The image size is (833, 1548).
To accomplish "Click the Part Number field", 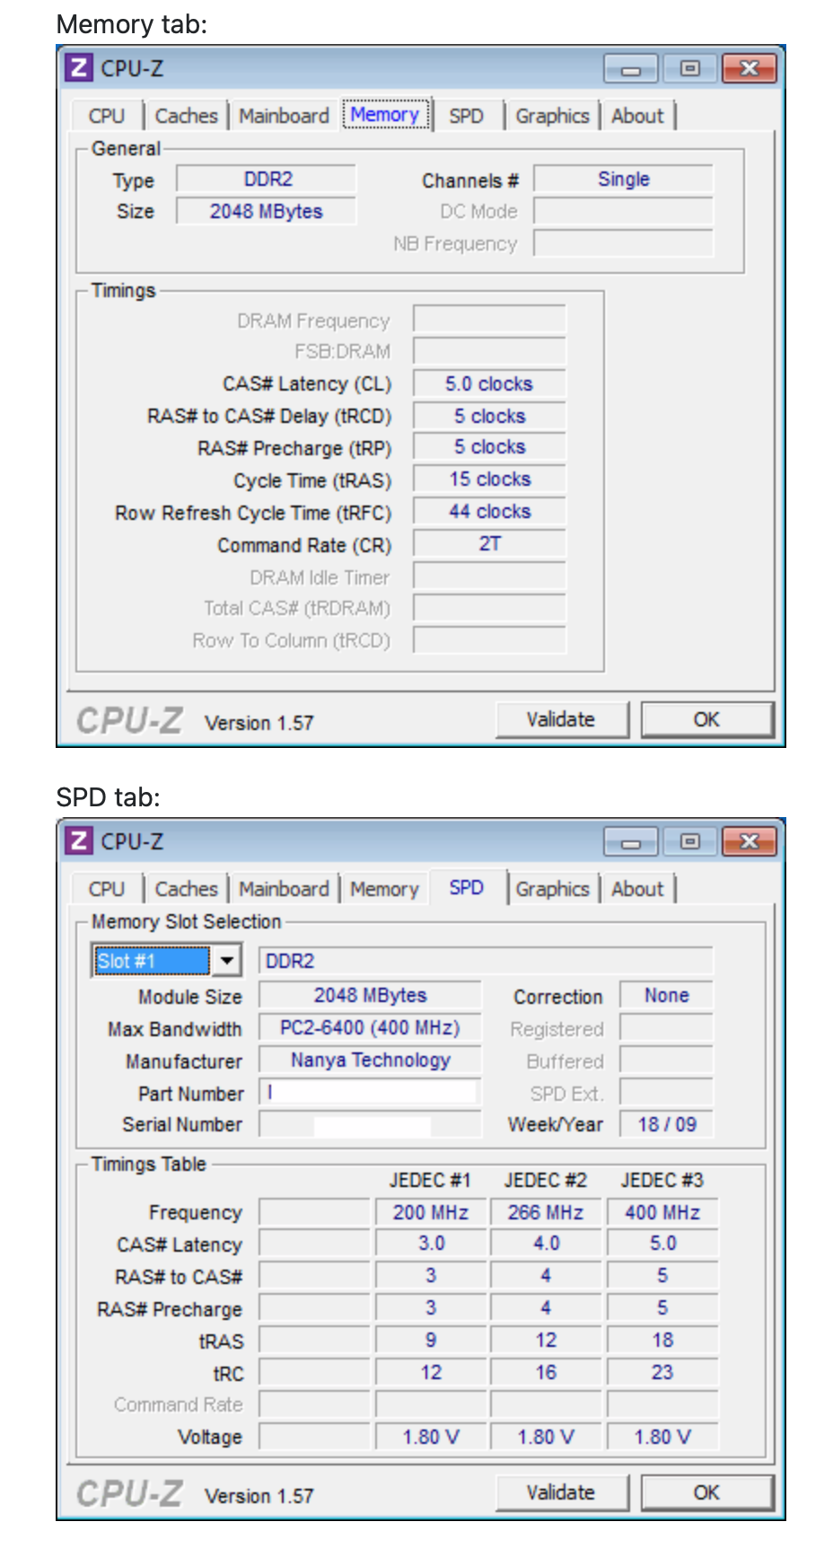I will pyautogui.click(x=370, y=1092).
